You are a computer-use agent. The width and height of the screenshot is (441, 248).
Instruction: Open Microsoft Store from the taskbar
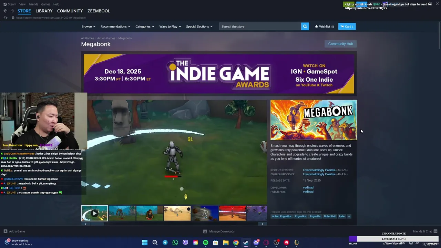point(216,242)
